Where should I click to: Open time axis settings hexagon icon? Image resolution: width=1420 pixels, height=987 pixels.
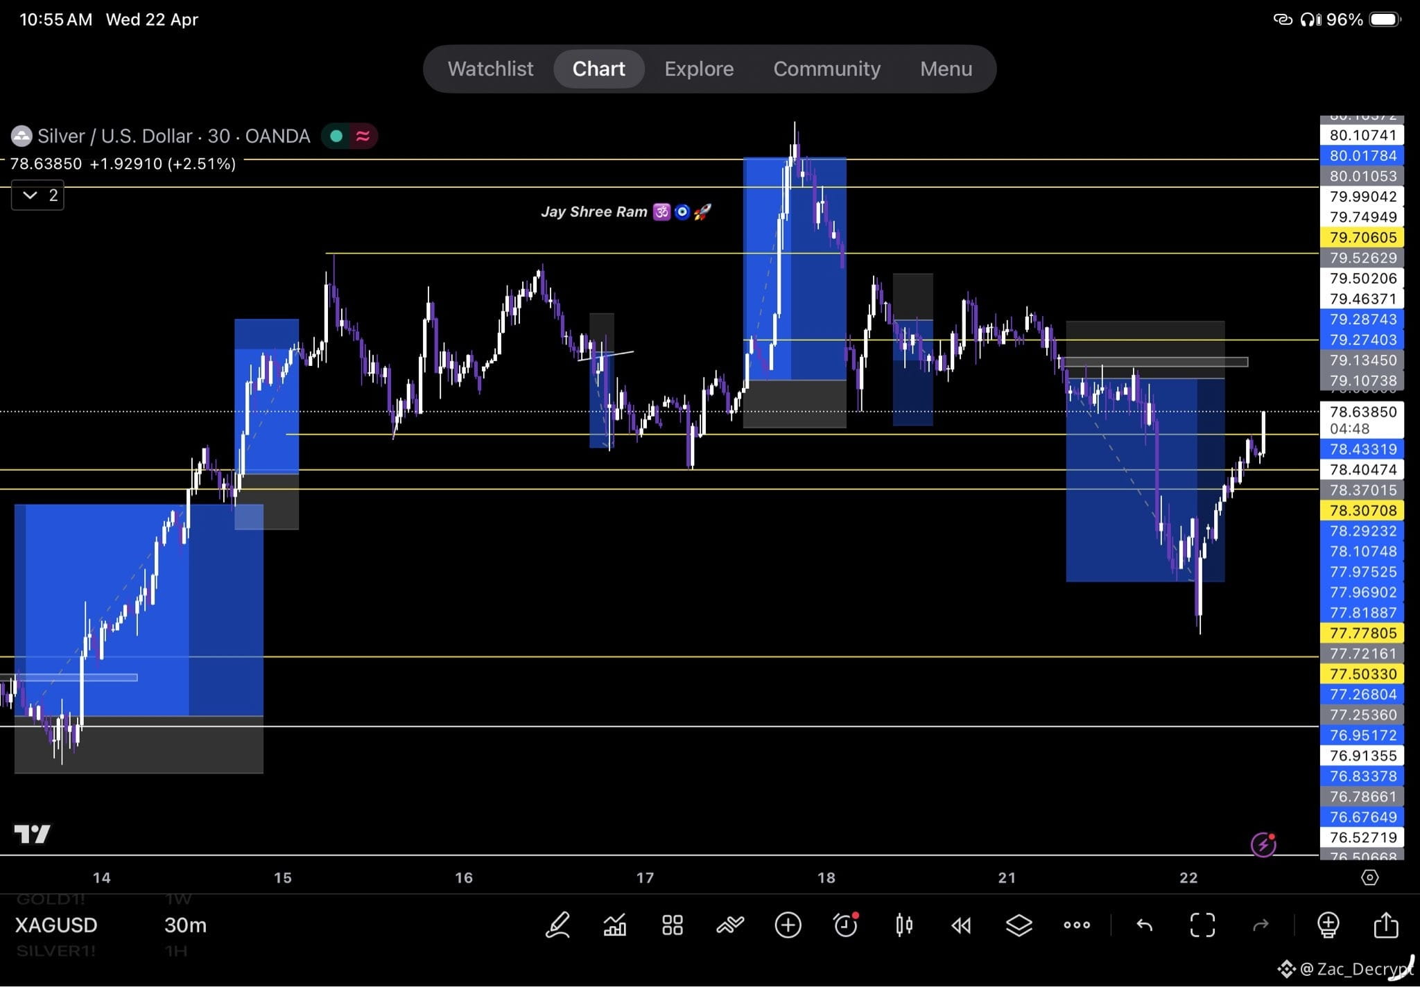(x=1370, y=877)
